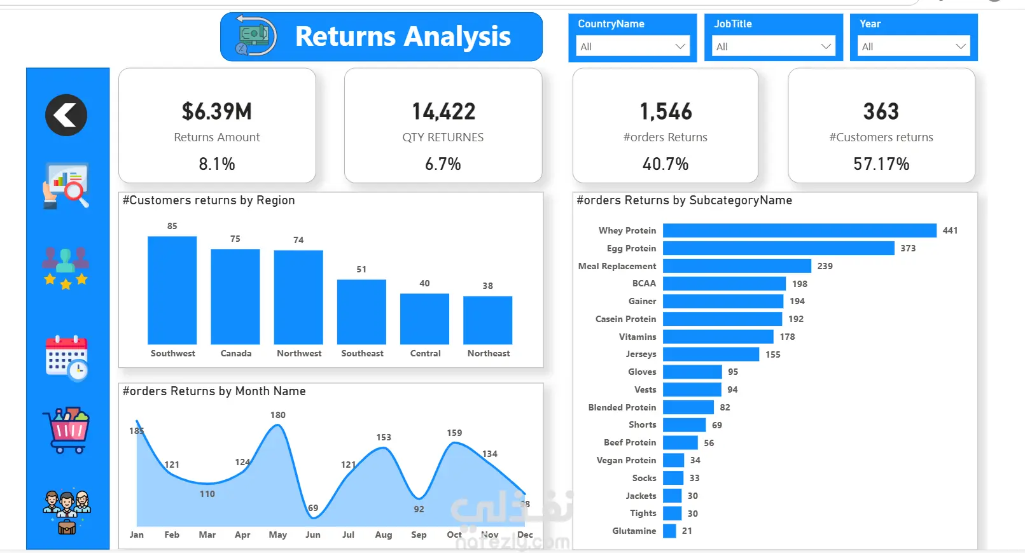Select the #Customers returns 363 card
1025x553 pixels.
pyautogui.click(x=881, y=125)
